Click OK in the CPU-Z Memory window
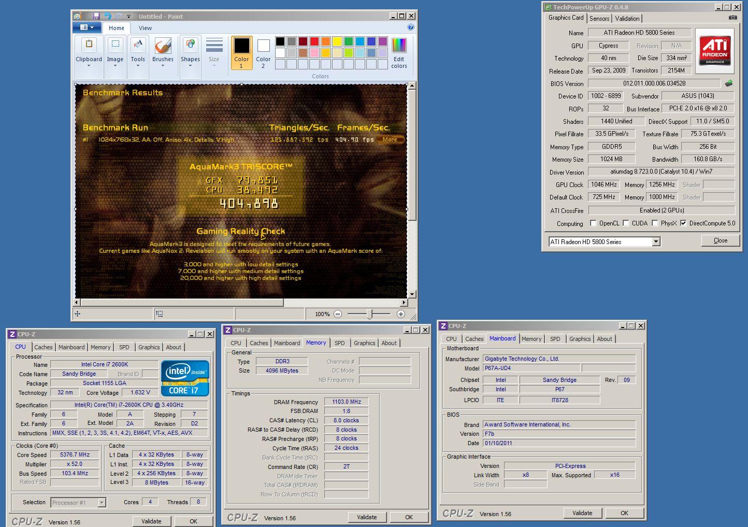Viewport: 748px width, 527px height. 409,517
